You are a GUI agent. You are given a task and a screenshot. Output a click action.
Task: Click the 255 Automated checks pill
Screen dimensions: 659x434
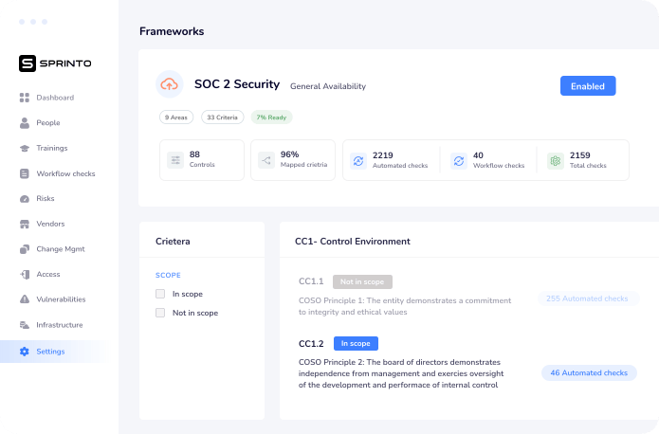click(589, 298)
